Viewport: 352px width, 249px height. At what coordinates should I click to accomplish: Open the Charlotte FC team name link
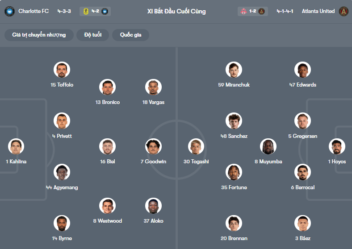(x=34, y=11)
